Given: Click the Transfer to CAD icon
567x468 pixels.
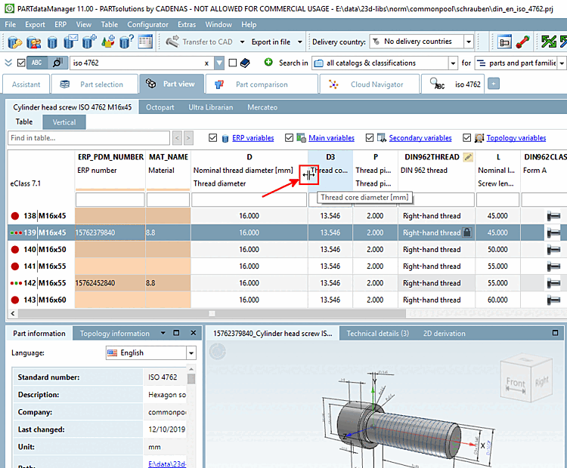Looking at the screenshot, I should (x=171, y=42).
